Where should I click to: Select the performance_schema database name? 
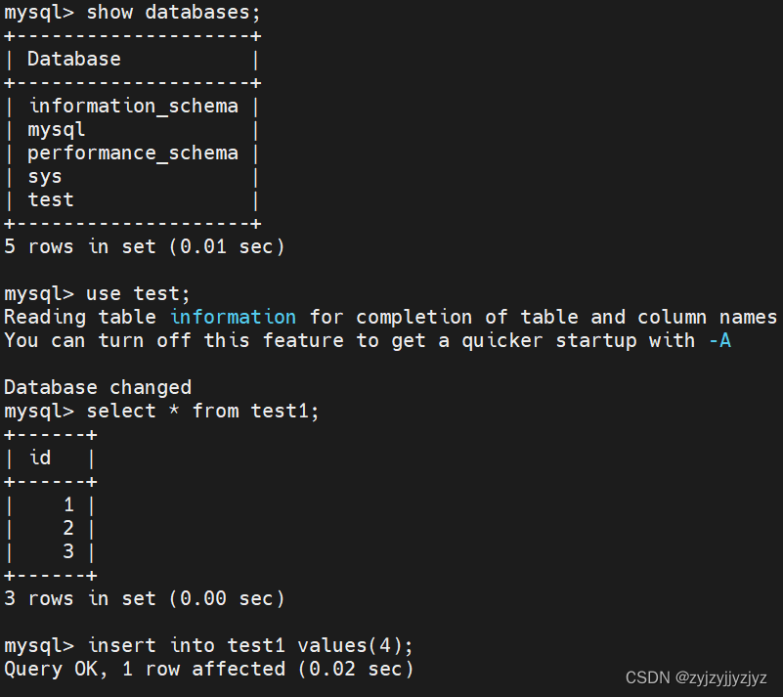133,152
